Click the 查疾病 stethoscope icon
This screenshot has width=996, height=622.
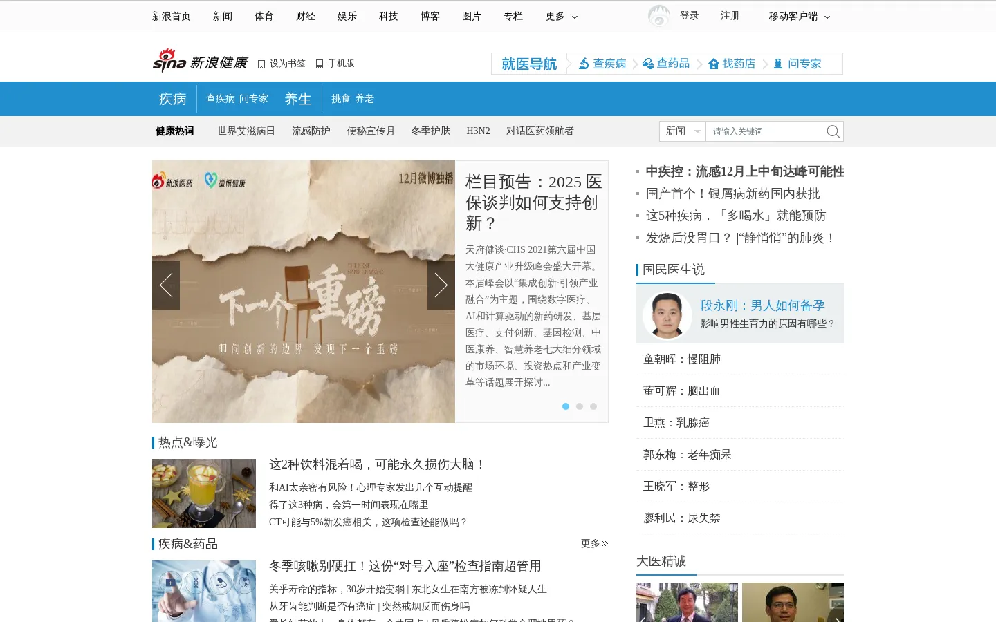click(x=584, y=64)
